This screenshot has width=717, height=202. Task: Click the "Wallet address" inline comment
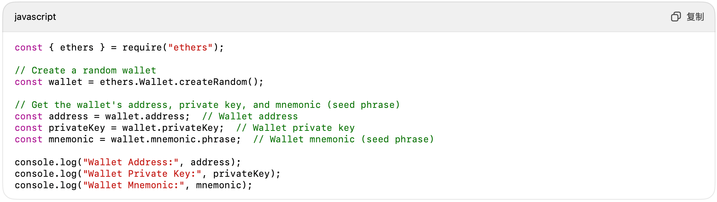250,116
